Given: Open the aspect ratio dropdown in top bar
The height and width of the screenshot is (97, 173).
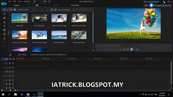Looking at the screenshot, I should (x=45, y=2).
